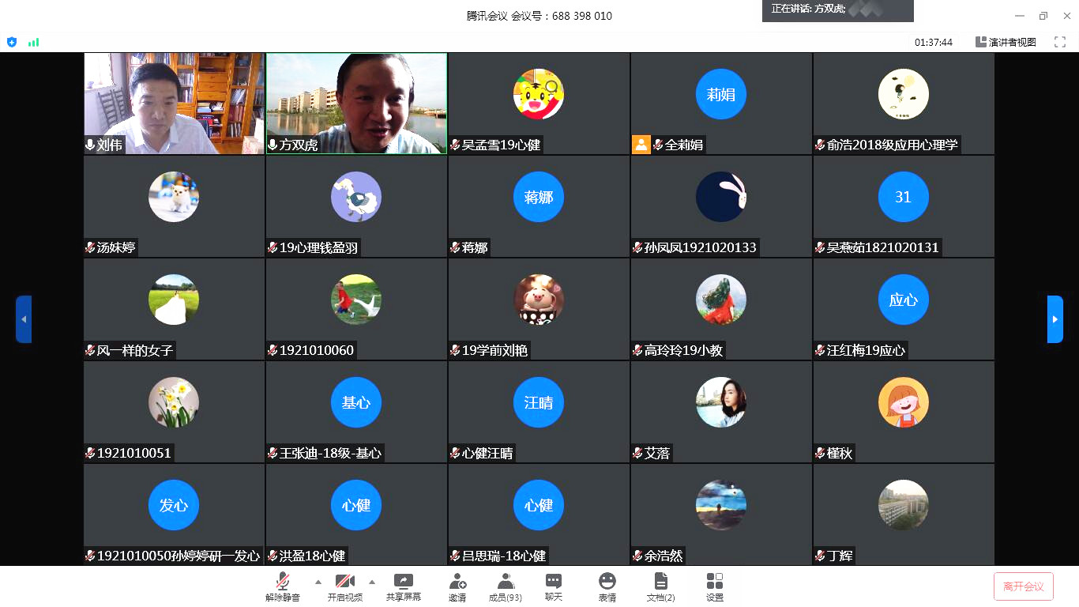
Task: Select 刘伟's video tile
Action: point(174,103)
